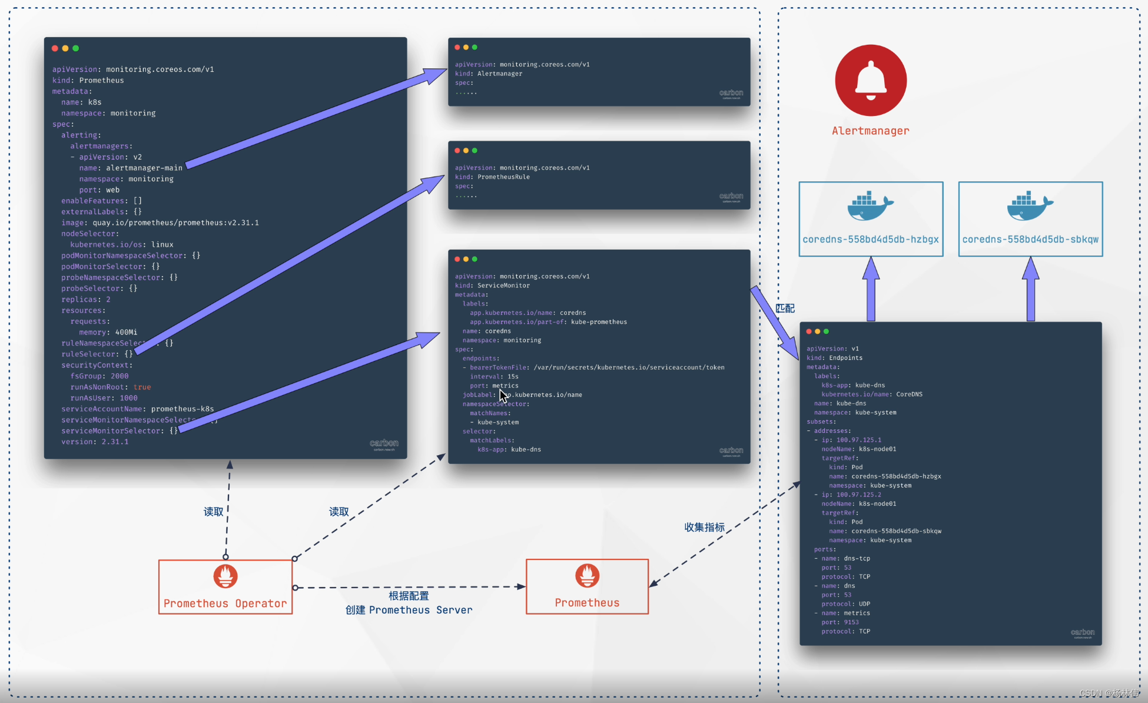Viewport: 1148px width, 703px height.
Task: Click the Prometheus Operator flame icon
Action: pos(225,576)
